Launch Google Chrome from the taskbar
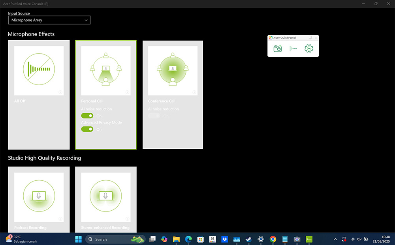This screenshot has width=395, height=245. click(x=273, y=239)
